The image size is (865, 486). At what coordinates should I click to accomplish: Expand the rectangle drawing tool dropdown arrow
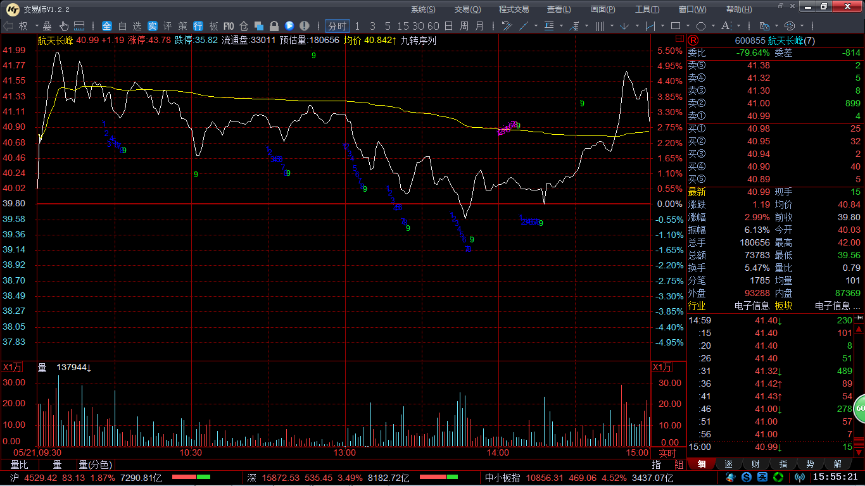688,26
